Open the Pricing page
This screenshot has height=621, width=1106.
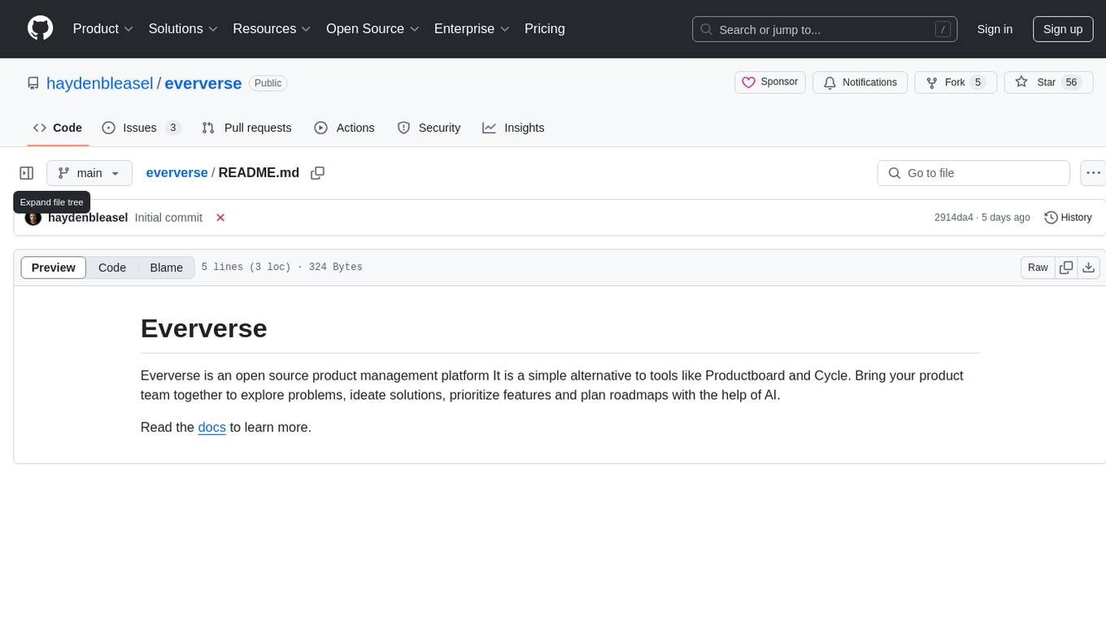(x=545, y=28)
